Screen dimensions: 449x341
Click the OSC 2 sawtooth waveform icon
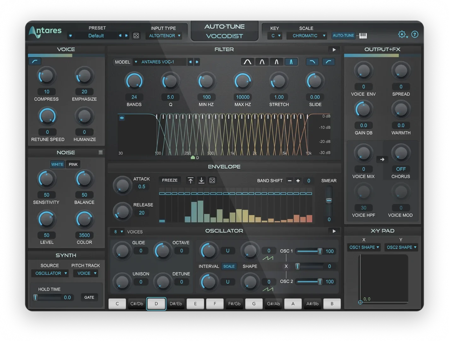point(268,289)
